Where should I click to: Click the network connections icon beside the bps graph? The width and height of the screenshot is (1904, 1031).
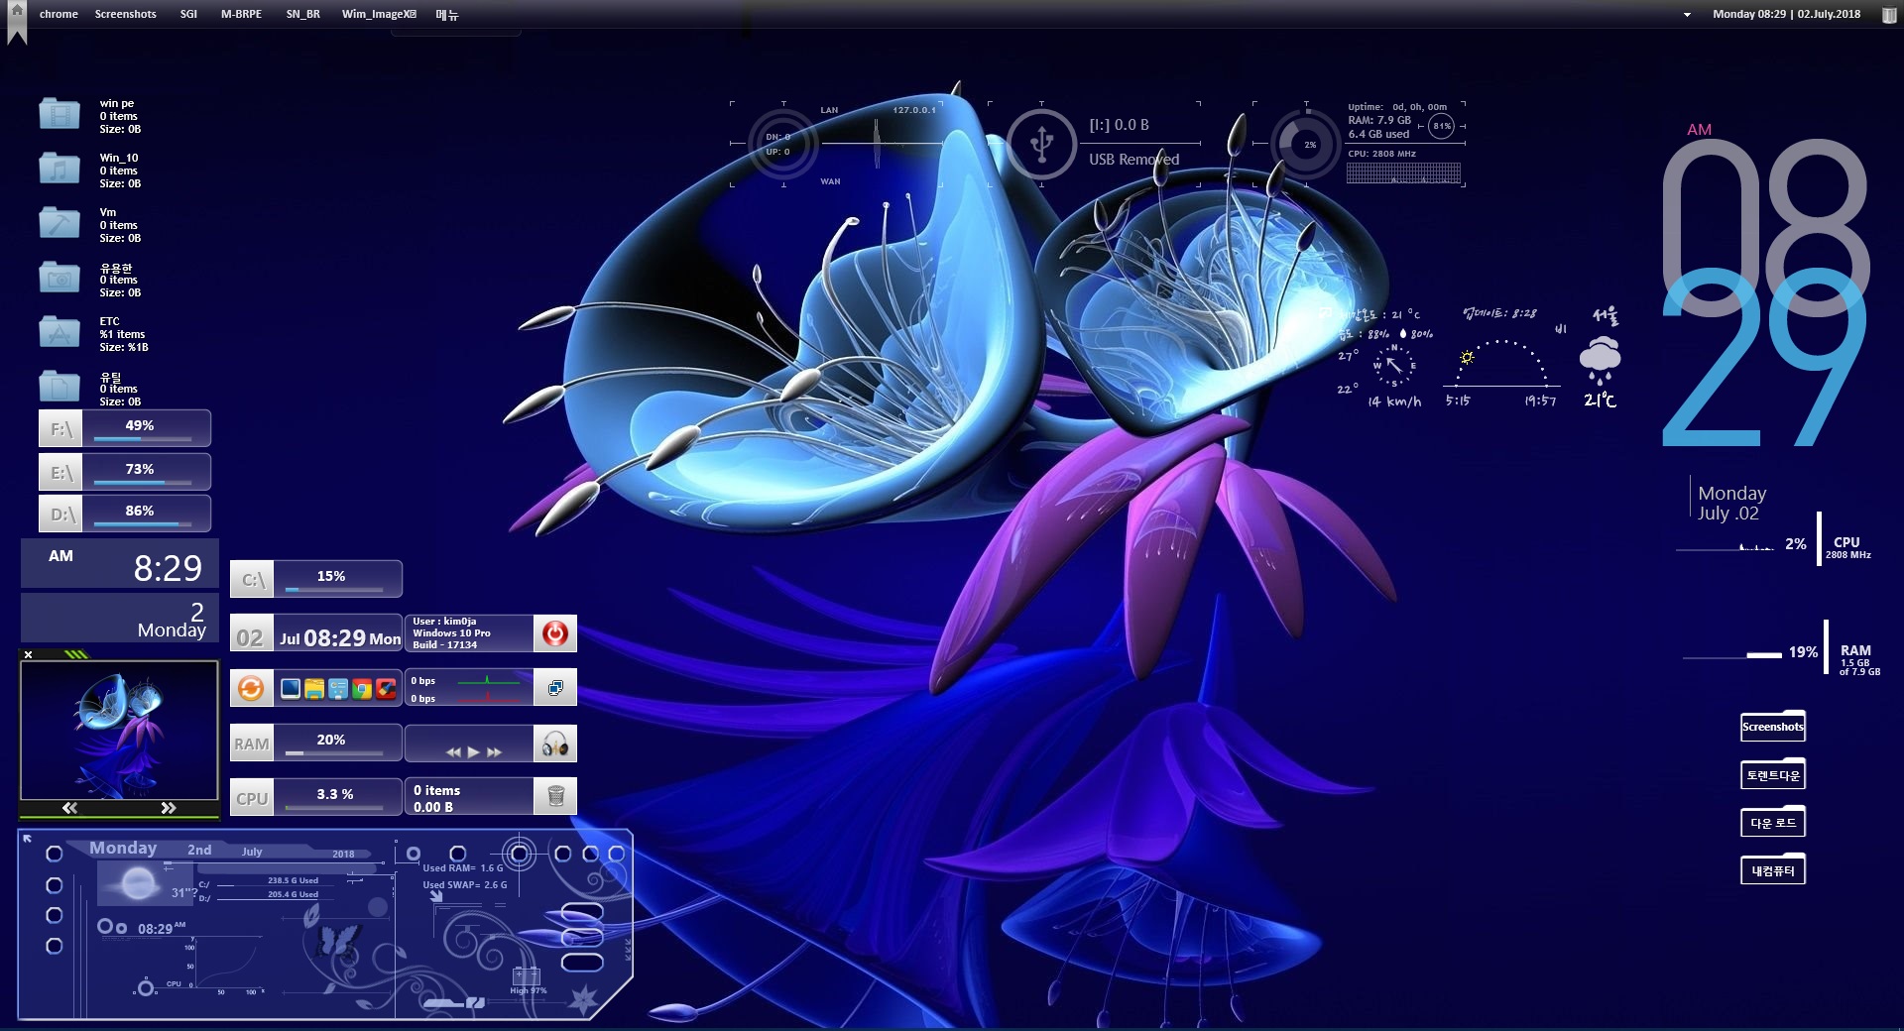tap(555, 688)
